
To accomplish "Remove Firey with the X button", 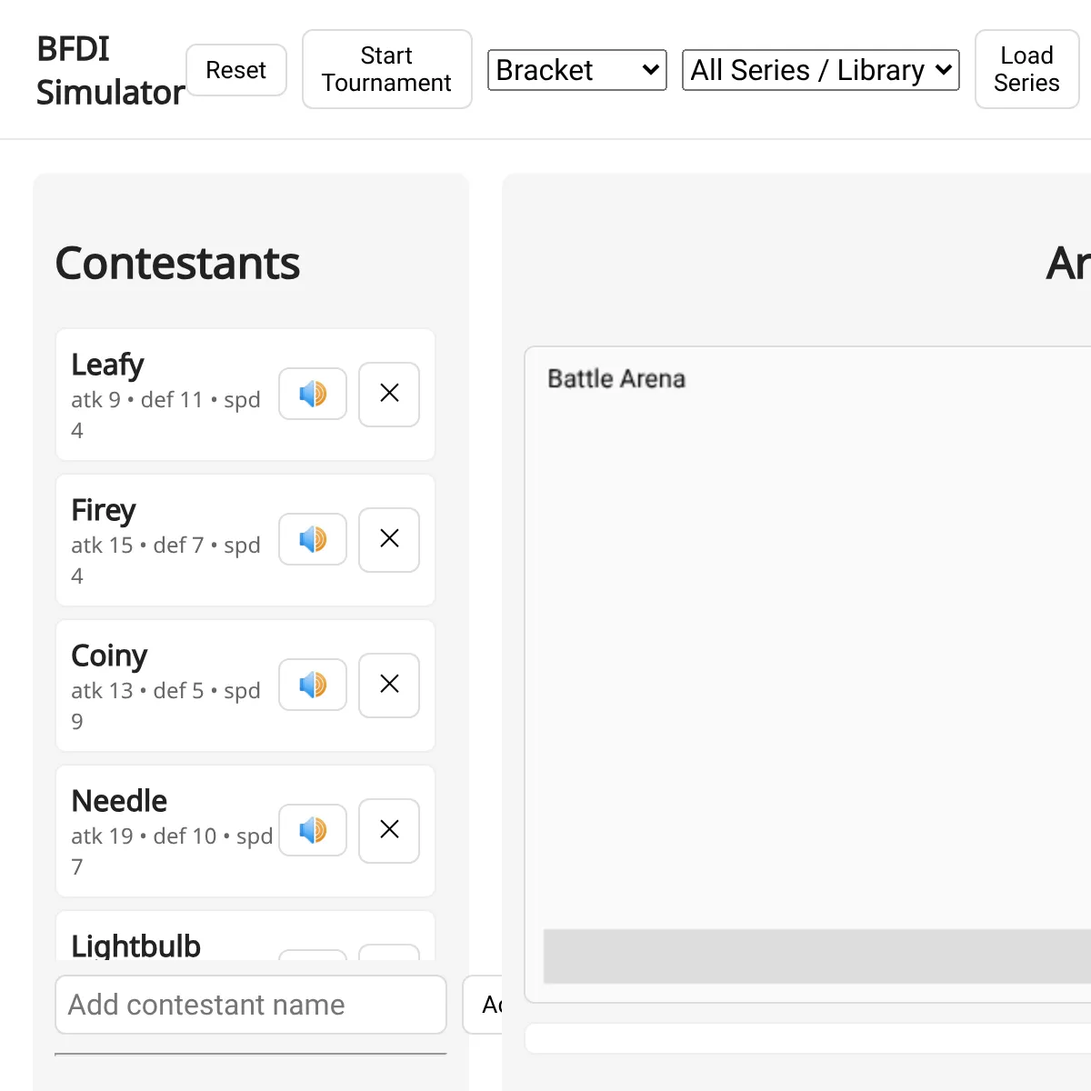I will click(389, 539).
